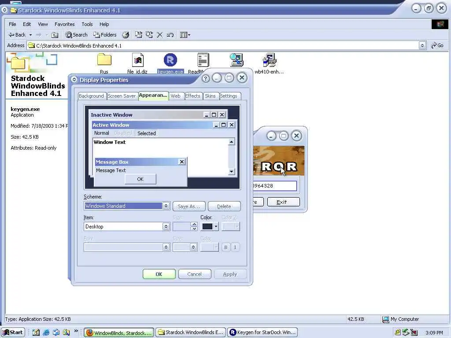Select the wb410-enh installer icon
The width and height of the screenshot is (451, 338).
269,60
